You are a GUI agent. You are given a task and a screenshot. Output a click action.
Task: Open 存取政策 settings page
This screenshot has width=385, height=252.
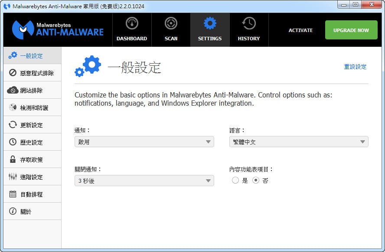(33, 159)
